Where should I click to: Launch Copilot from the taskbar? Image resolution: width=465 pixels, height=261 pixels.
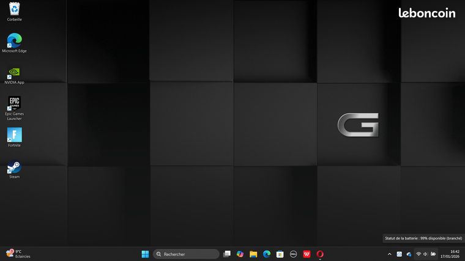click(240, 254)
